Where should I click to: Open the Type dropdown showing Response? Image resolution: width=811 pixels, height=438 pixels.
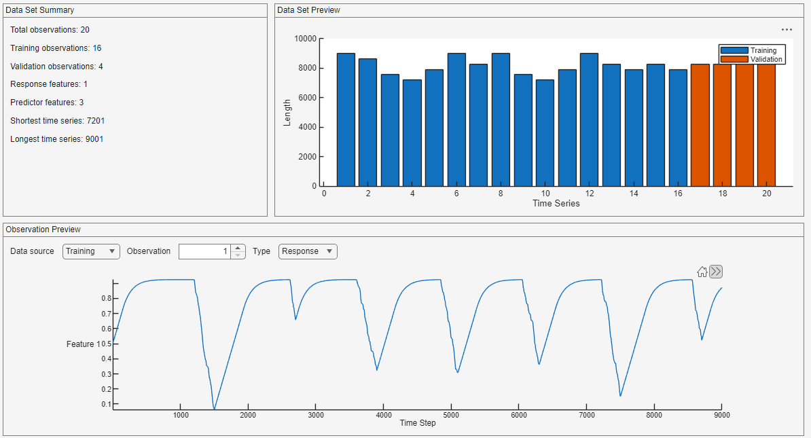pyautogui.click(x=308, y=251)
